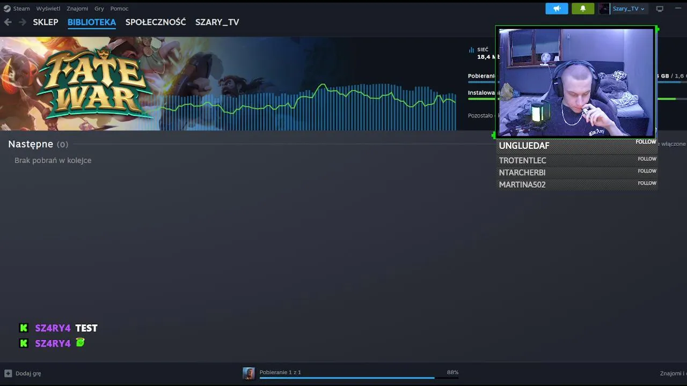
Task: Click FOLLOW next to TROTENTLEC
Action: click(647, 159)
